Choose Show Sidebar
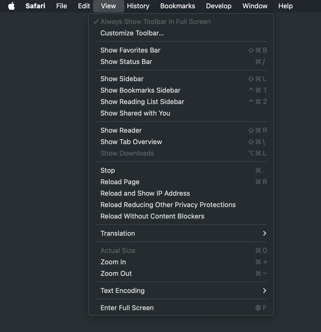The image size is (321, 332). pos(181,79)
